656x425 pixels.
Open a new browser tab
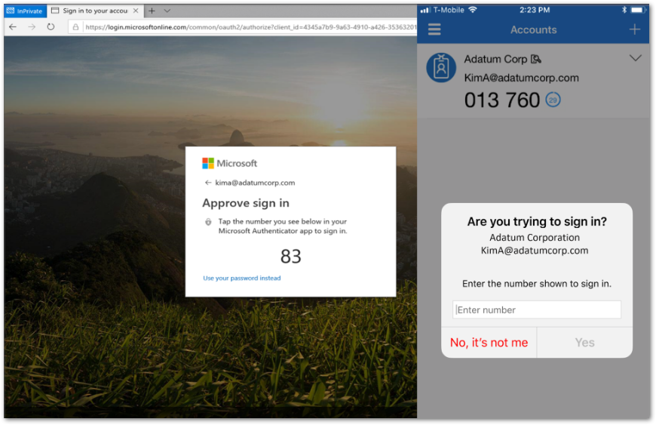click(152, 11)
